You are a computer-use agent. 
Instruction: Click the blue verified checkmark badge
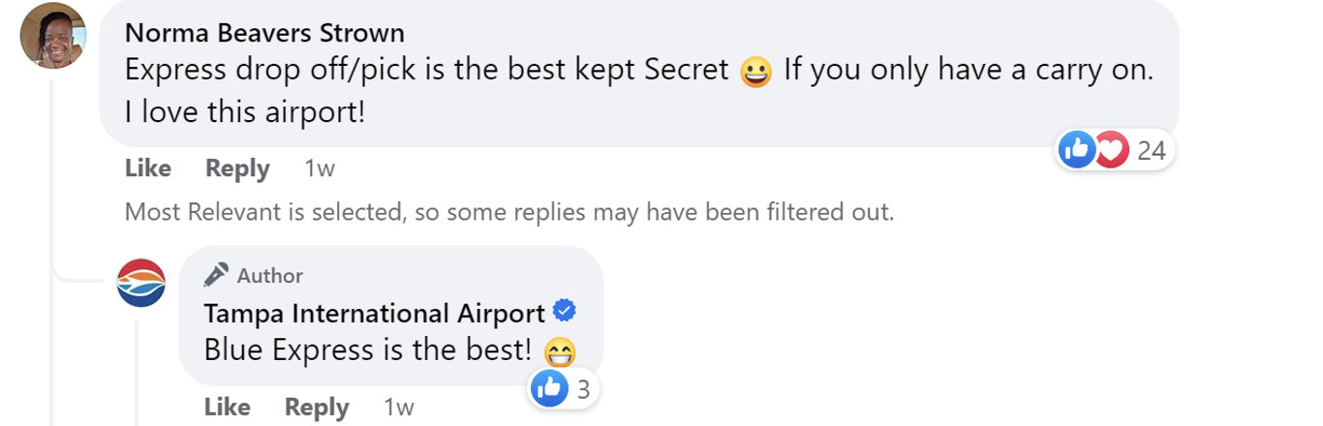564,312
